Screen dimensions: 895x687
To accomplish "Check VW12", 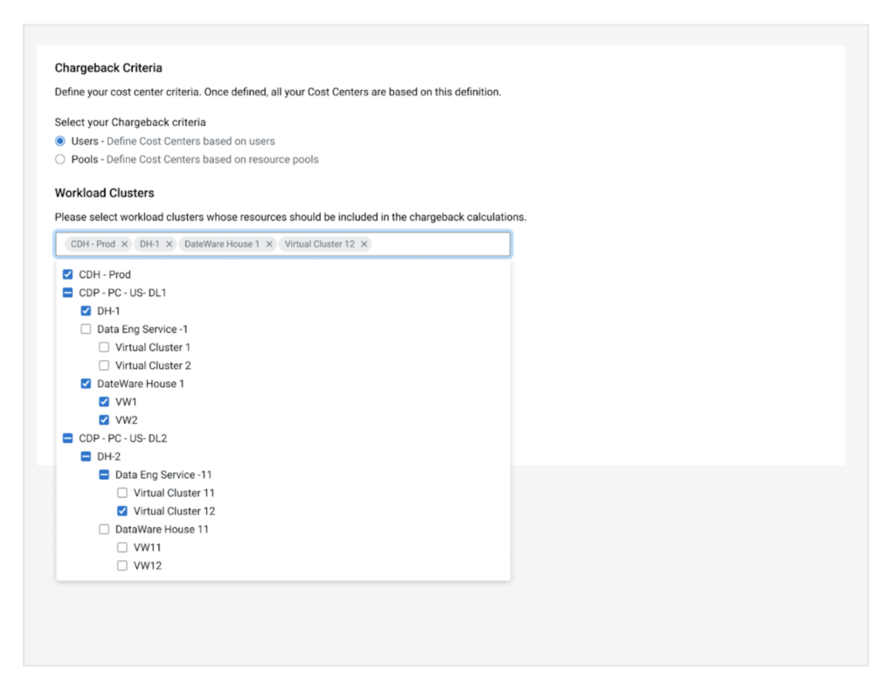I will 121,566.
